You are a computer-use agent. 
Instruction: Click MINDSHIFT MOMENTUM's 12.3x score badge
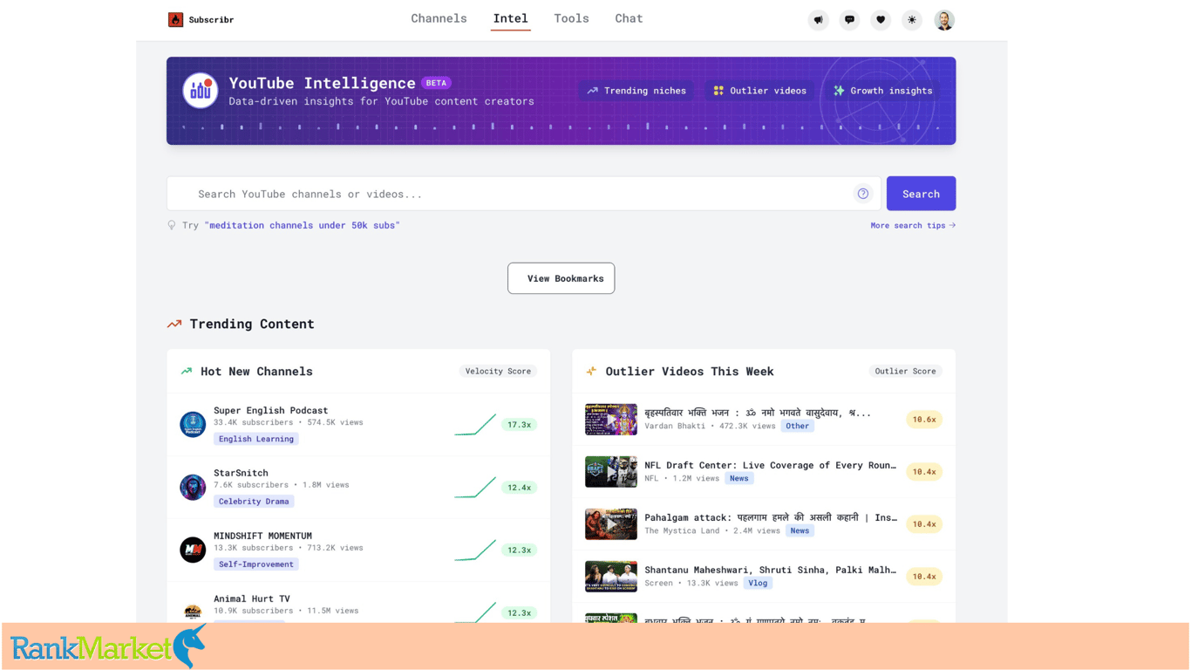click(x=520, y=550)
